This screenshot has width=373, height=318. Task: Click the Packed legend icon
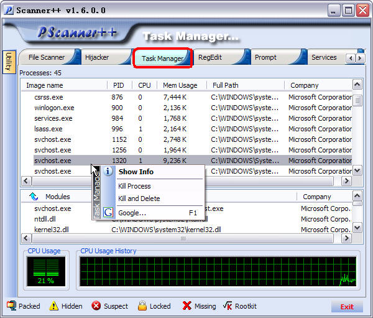[11, 306]
